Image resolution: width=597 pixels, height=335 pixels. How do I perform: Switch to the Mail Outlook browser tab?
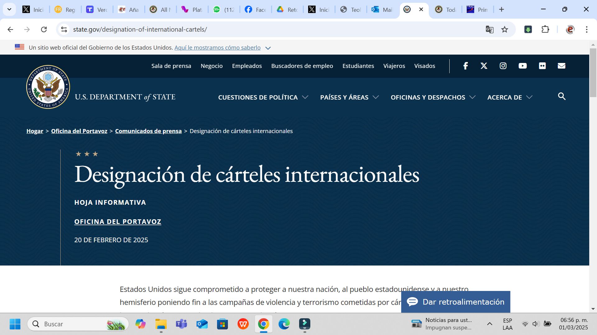click(x=382, y=9)
